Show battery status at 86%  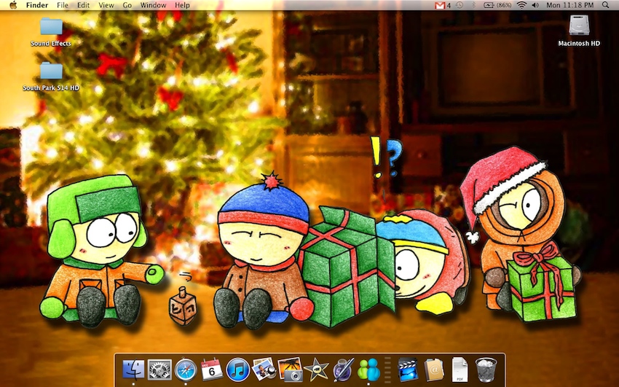click(497, 5)
